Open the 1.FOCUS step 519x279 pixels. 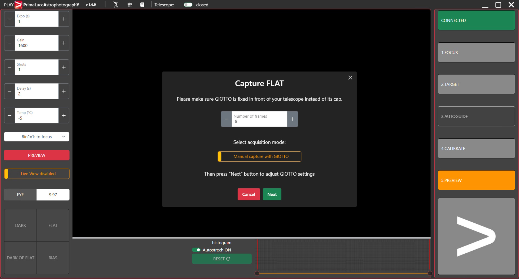[x=476, y=52]
